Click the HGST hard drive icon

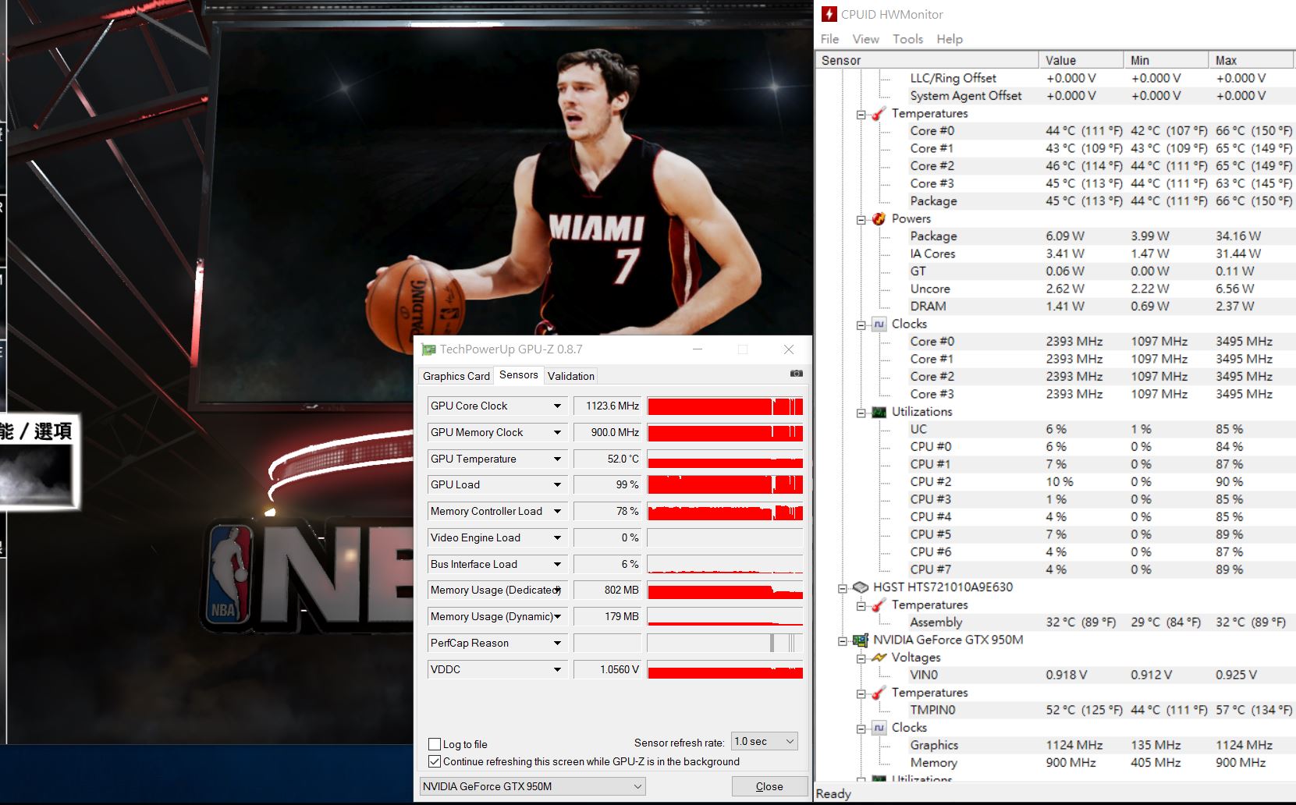pyautogui.click(x=861, y=587)
